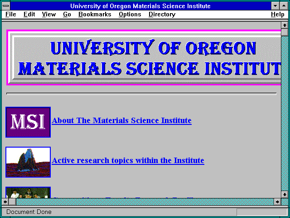The width and height of the screenshot is (290, 218).
Task: Follow Active research topics within the Institute link
Action: [x=128, y=160]
